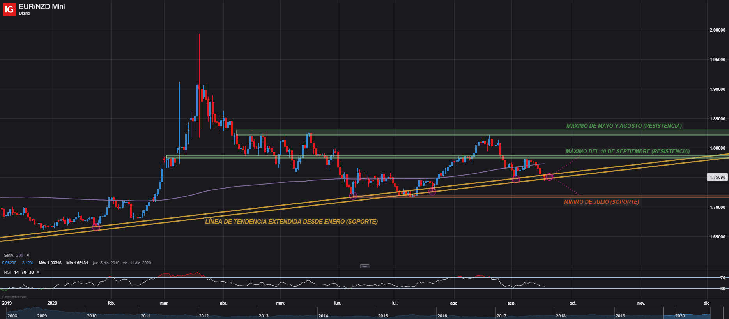The height and width of the screenshot is (319, 729).
Task: Click the 3.12% percentage change value
Action: pyautogui.click(x=27, y=263)
